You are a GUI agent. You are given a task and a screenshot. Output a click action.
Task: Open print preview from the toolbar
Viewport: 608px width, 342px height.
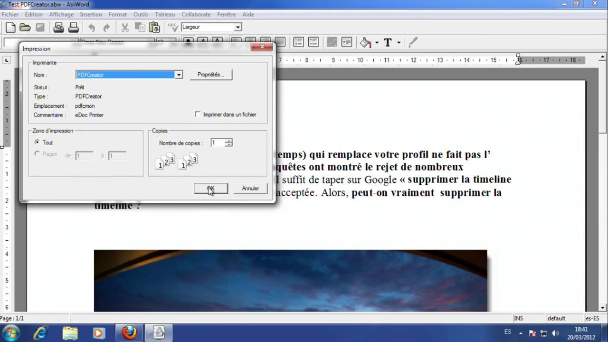58,28
